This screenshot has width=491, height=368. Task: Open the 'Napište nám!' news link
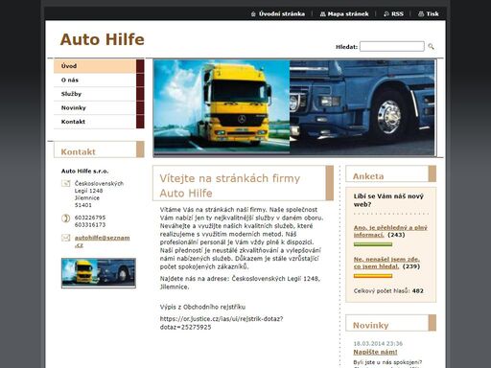coord(375,352)
